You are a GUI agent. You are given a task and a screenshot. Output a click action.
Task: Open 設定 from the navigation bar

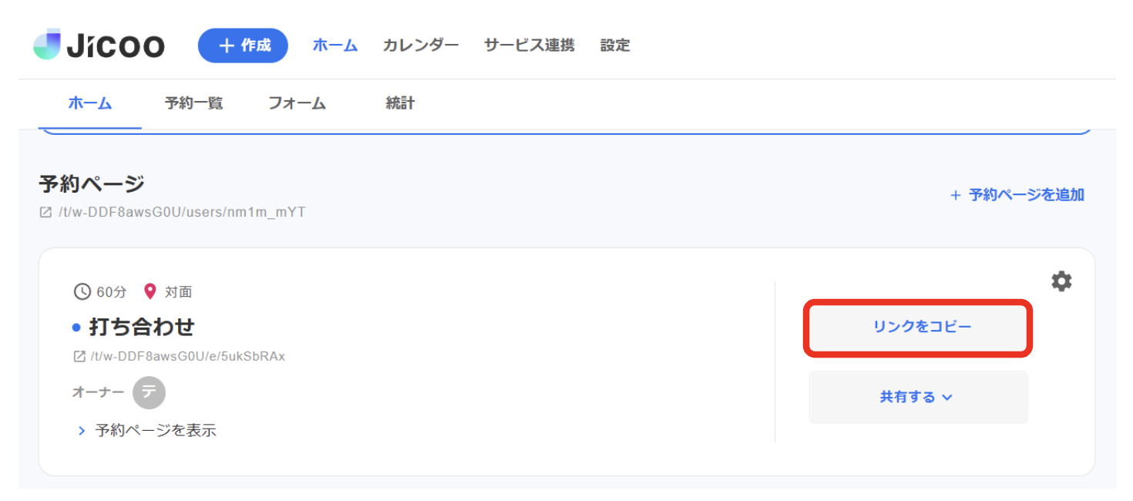[x=614, y=45]
